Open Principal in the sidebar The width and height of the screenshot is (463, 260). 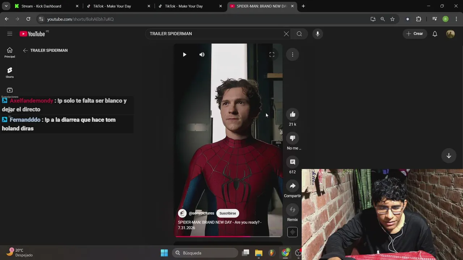pyautogui.click(x=10, y=53)
